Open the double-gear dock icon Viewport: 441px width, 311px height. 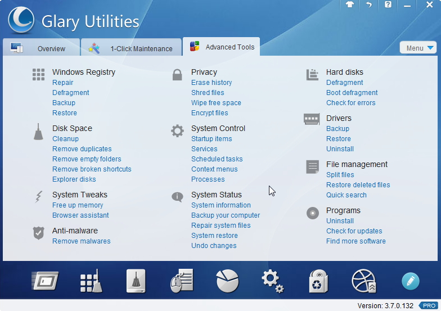[x=272, y=281]
